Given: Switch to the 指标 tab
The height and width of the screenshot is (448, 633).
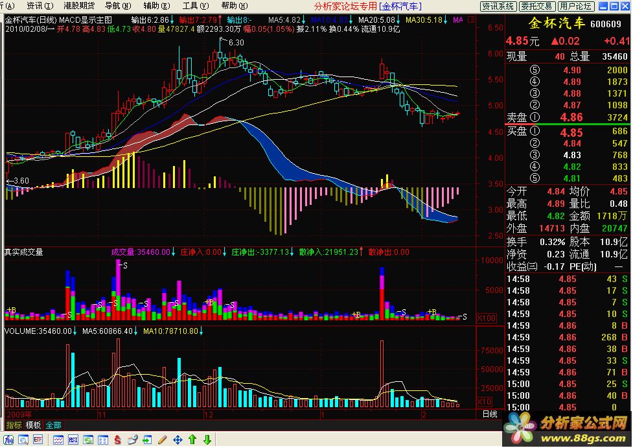Looking at the screenshot, I should click(x=14, y=425).
